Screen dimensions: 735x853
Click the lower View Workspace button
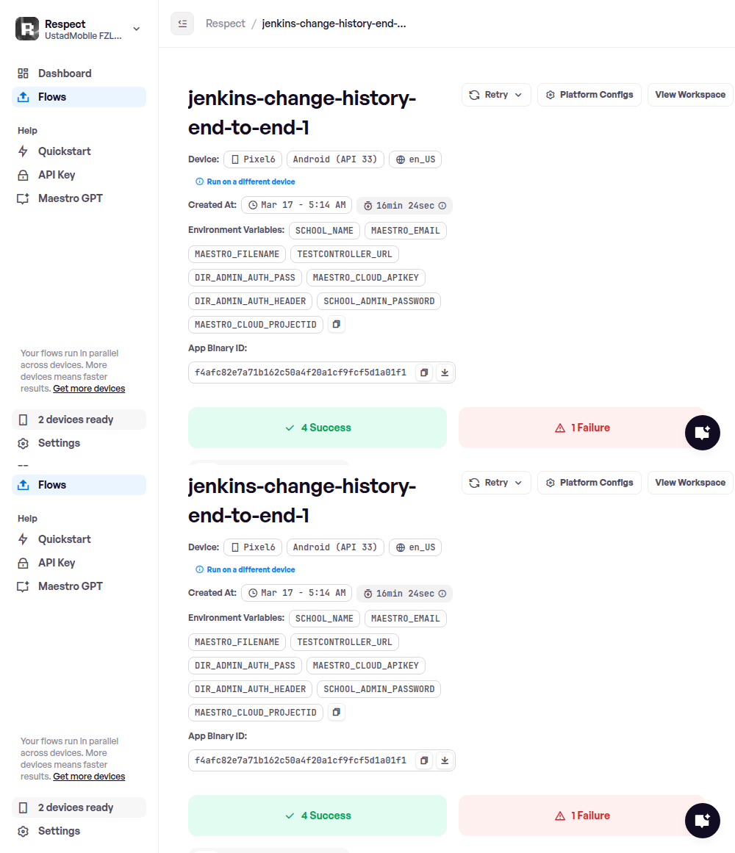(690, 483)
